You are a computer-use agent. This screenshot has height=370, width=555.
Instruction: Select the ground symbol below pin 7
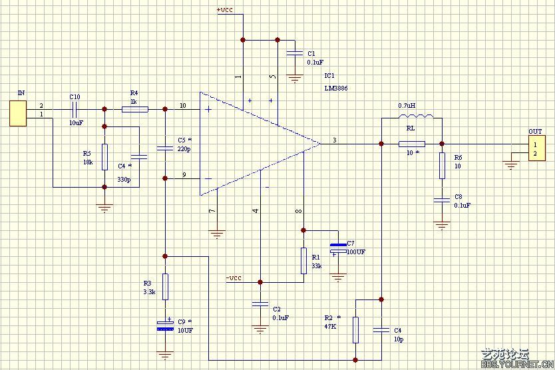pyautogui.click(x=217, y=234)
